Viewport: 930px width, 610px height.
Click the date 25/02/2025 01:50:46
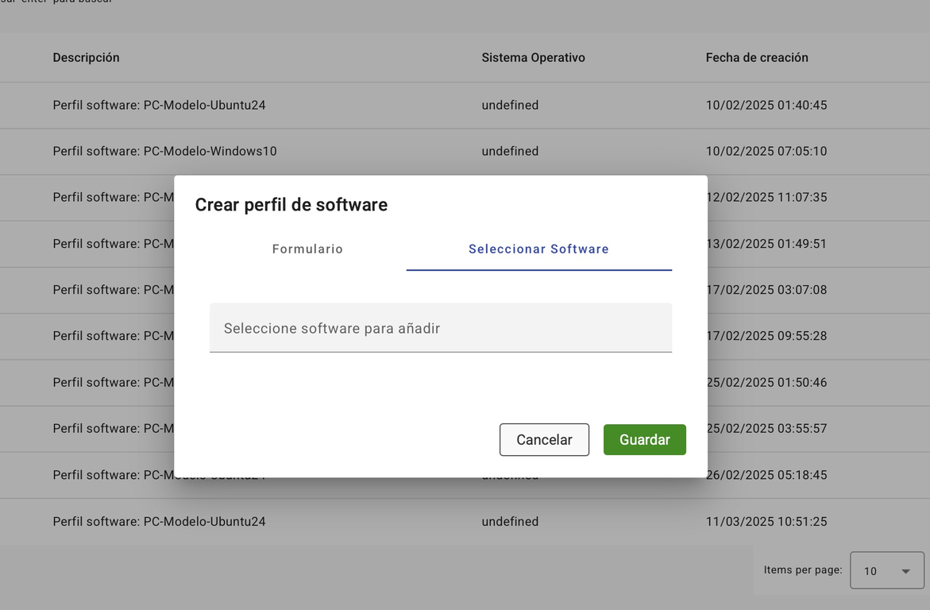coord(768,382)
